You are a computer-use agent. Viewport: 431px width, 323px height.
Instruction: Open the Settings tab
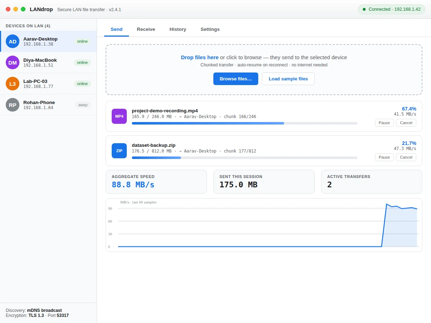(x=210, y=29)
